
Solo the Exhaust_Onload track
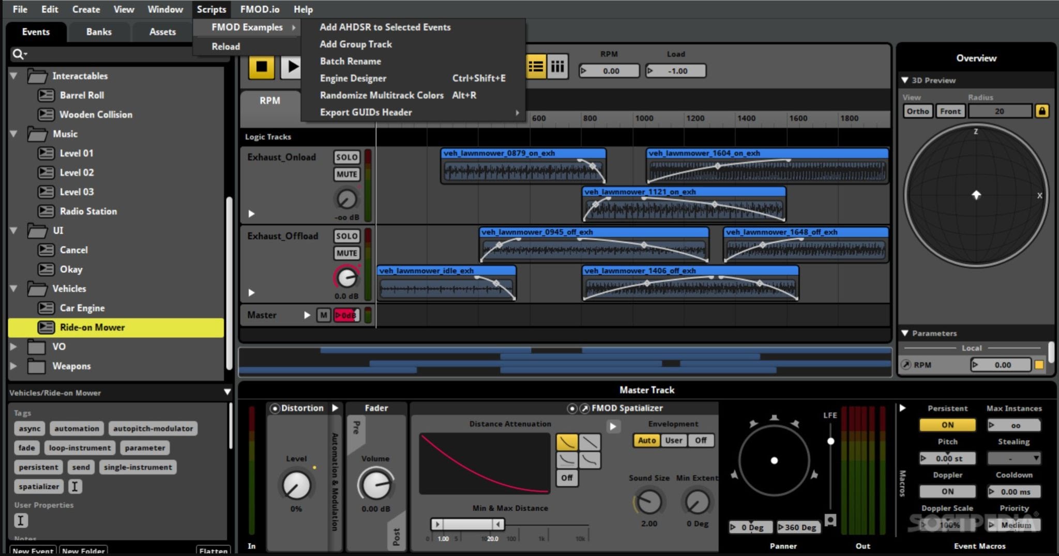(x=346, y=157)
